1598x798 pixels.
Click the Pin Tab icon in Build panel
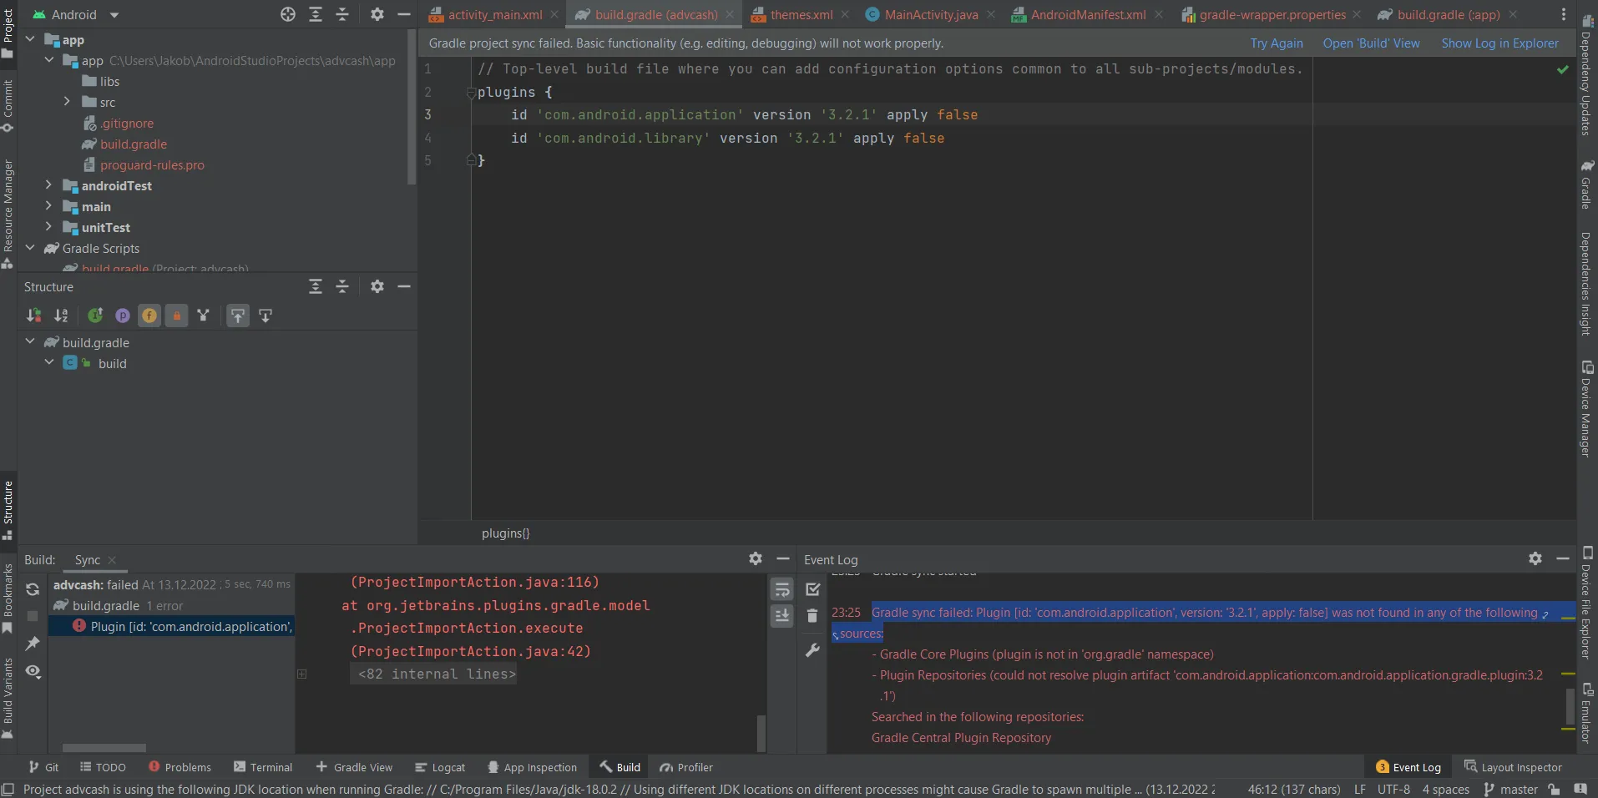33,644
